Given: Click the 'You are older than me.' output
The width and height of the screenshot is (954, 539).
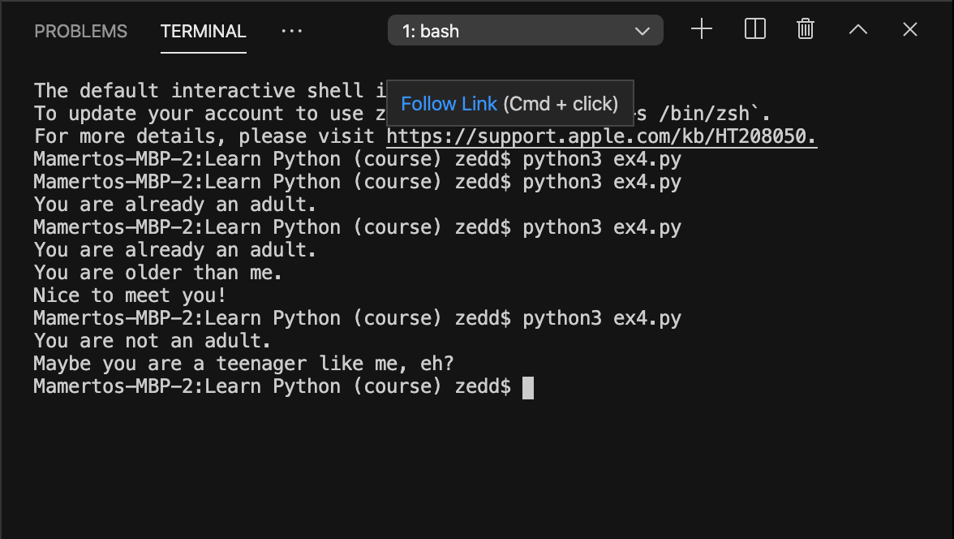Looking at the screenshot, I should 157,274.
